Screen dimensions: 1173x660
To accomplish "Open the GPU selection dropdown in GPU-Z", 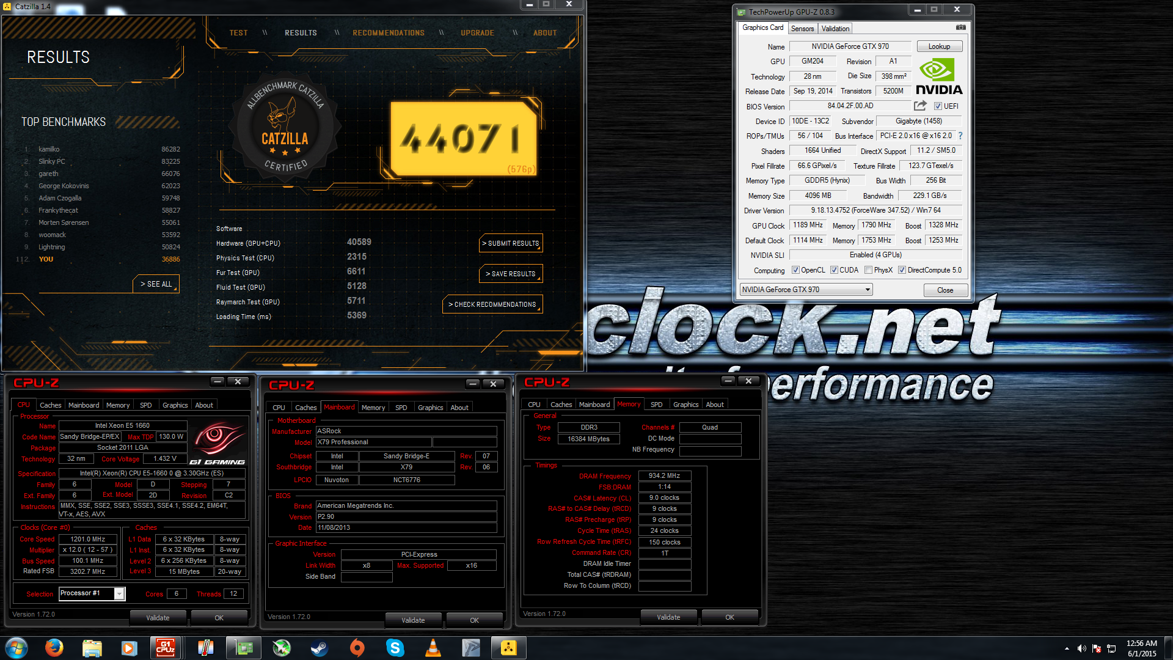I will pos(806,290).
